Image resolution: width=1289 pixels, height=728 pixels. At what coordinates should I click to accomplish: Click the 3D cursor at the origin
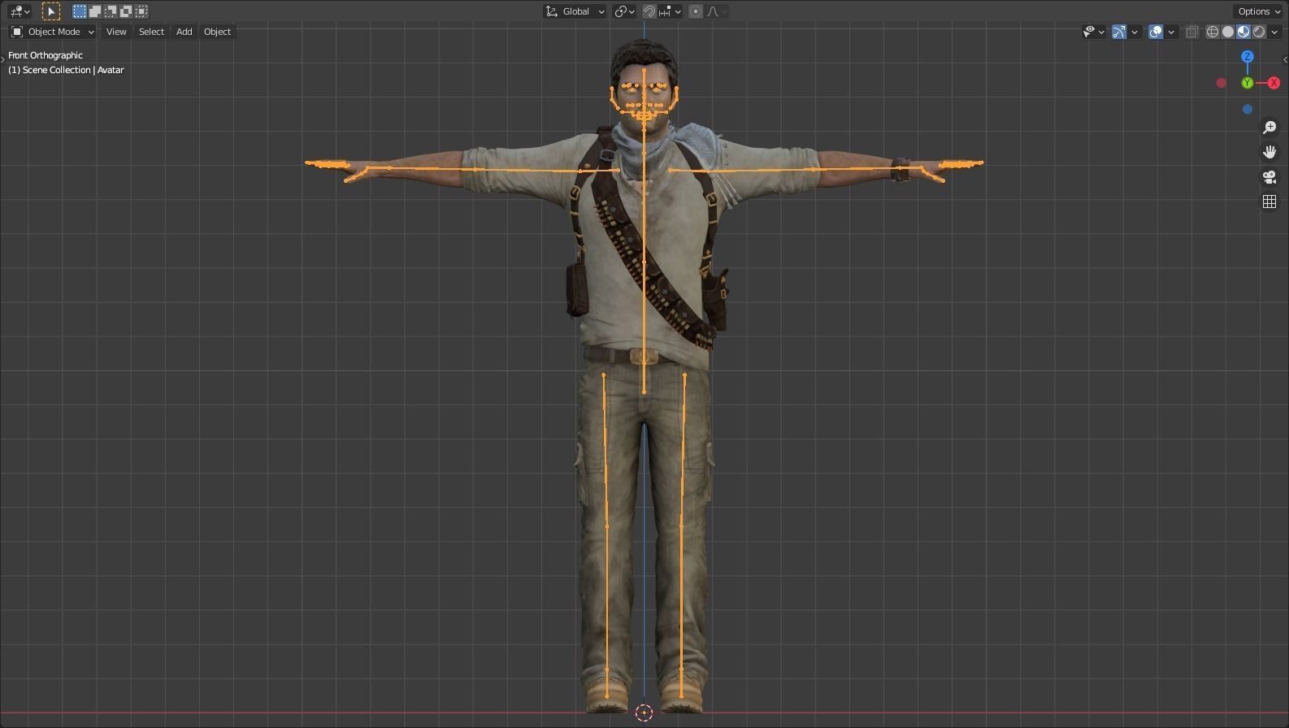[644, 713]
